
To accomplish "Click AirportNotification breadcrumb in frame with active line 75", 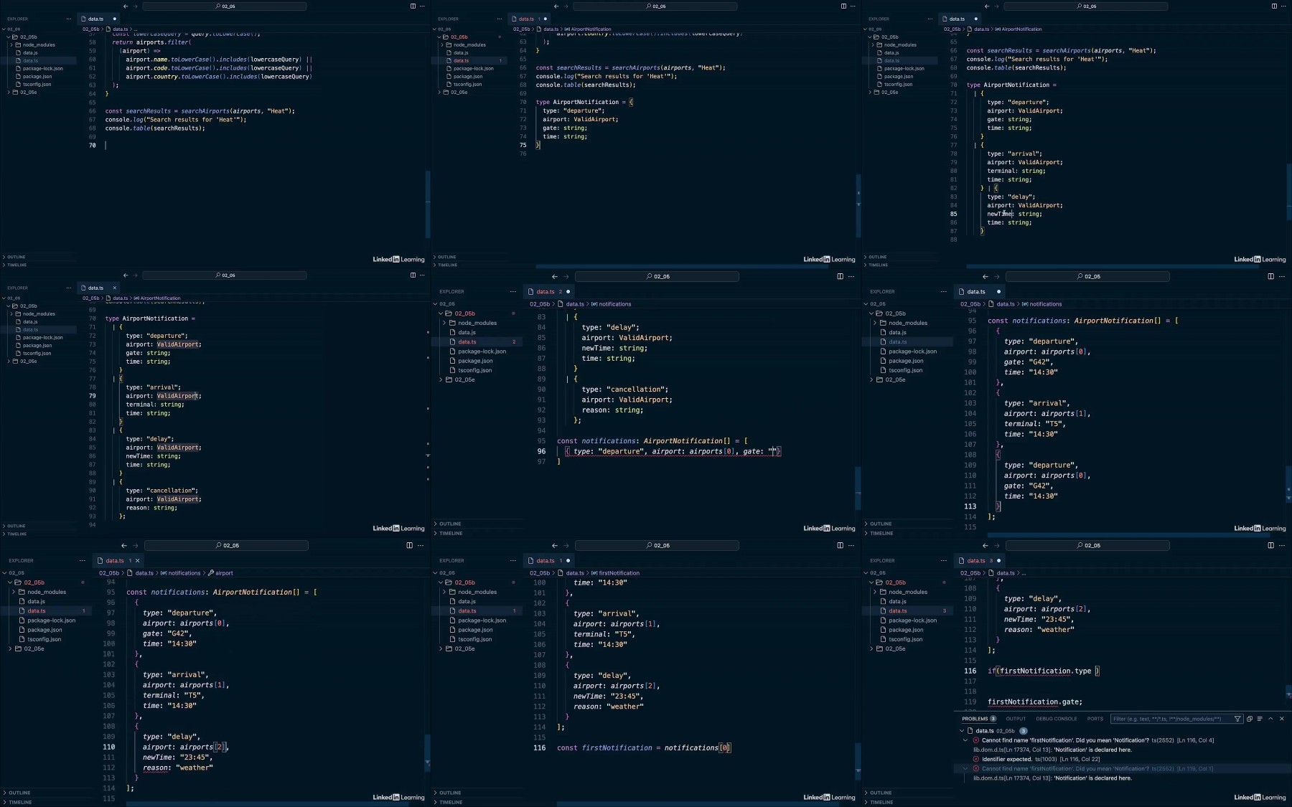I will (x=591, y=29).
